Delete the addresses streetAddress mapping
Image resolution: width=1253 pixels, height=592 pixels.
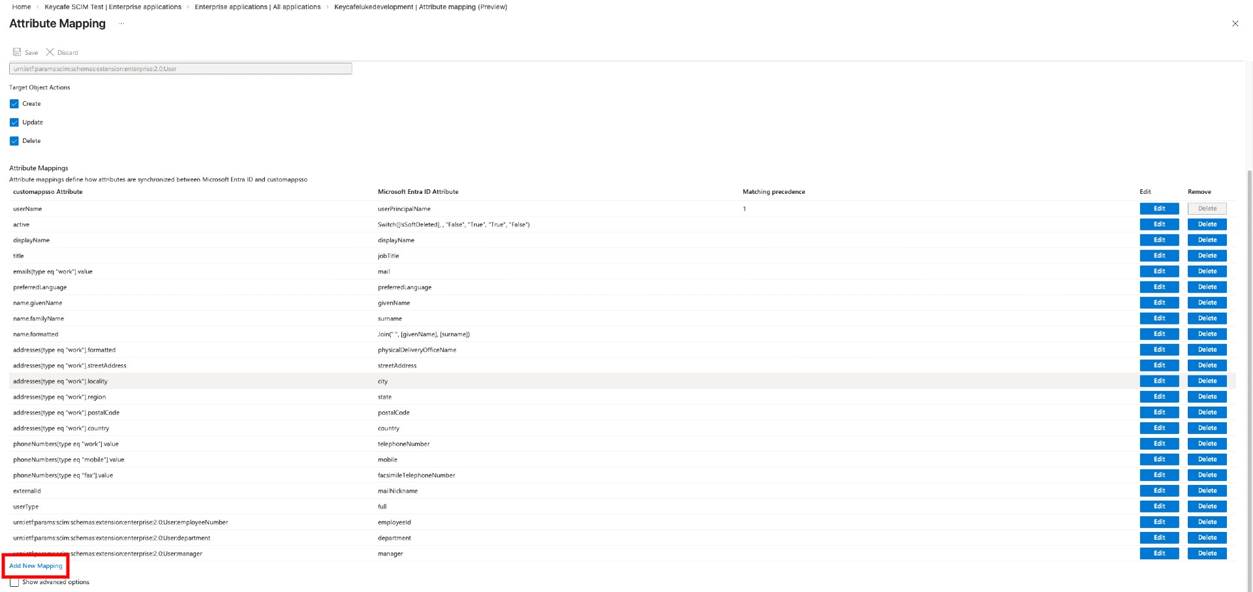point(1207,366)
